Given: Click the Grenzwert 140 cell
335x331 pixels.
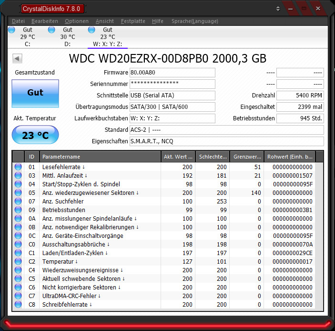Looking at the screenshot, I should pyautogui.click(x=256, y=192).
